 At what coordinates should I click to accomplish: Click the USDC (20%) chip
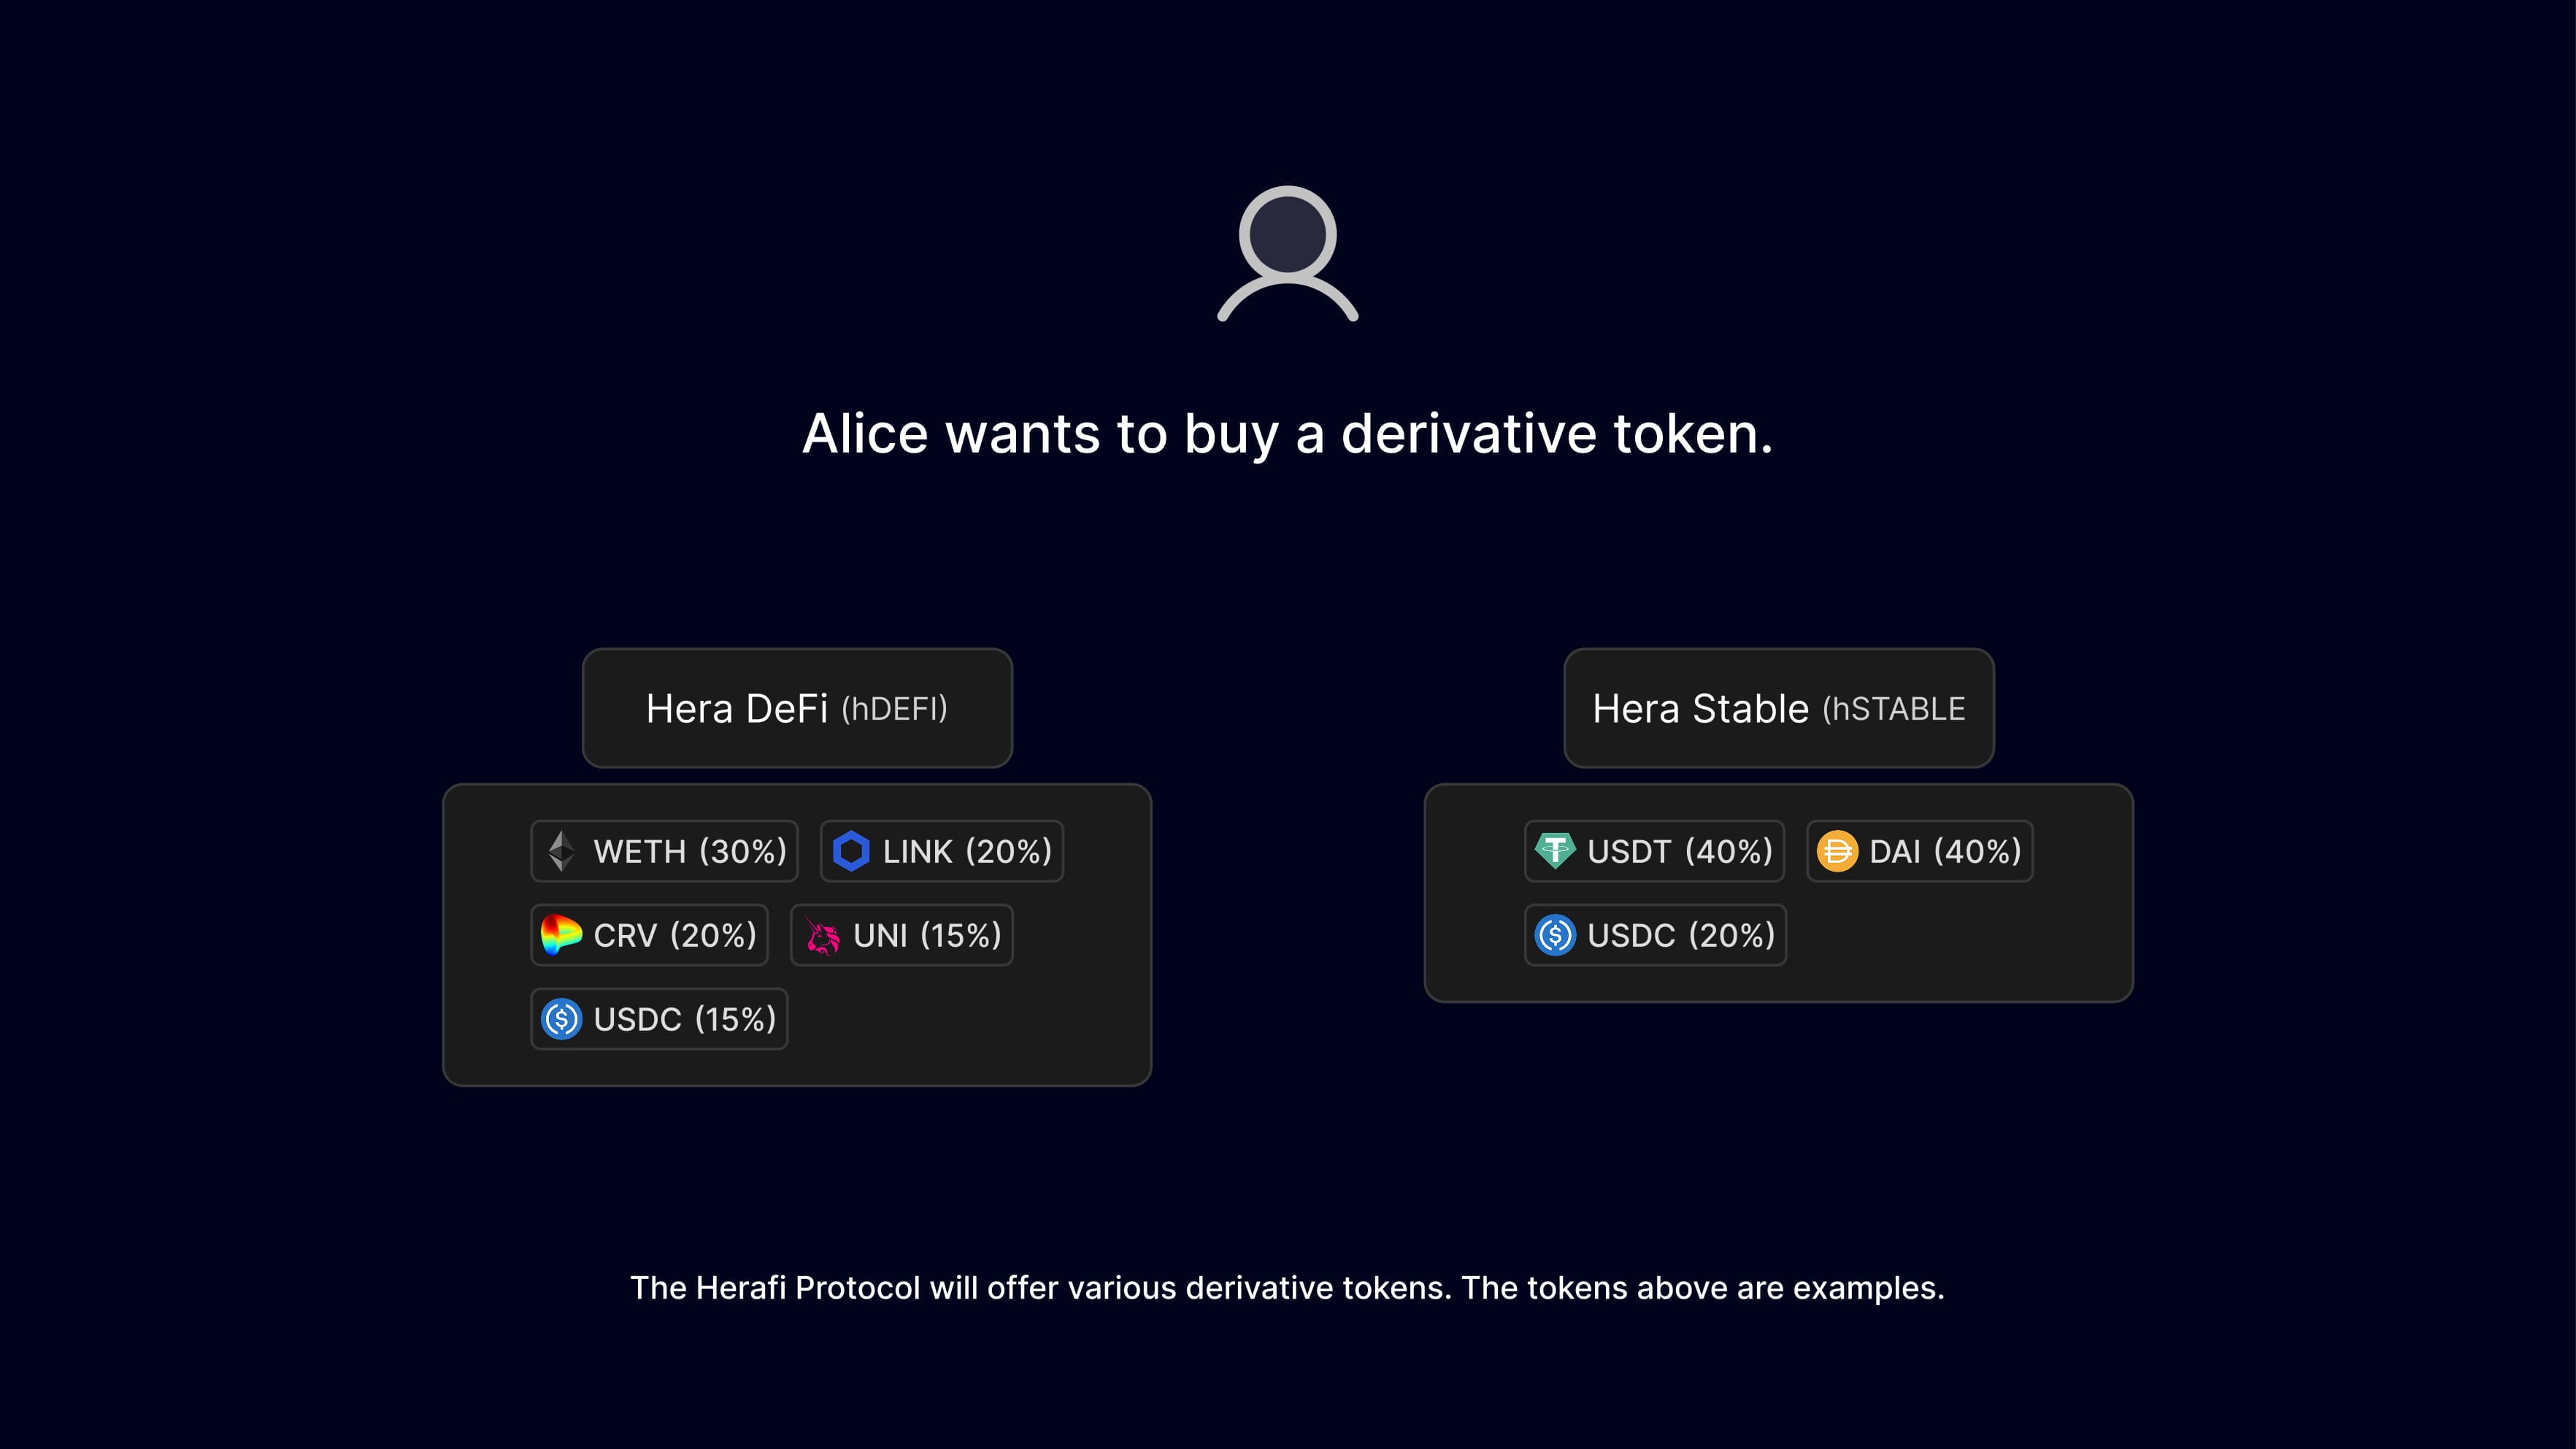pos(1655,935)
